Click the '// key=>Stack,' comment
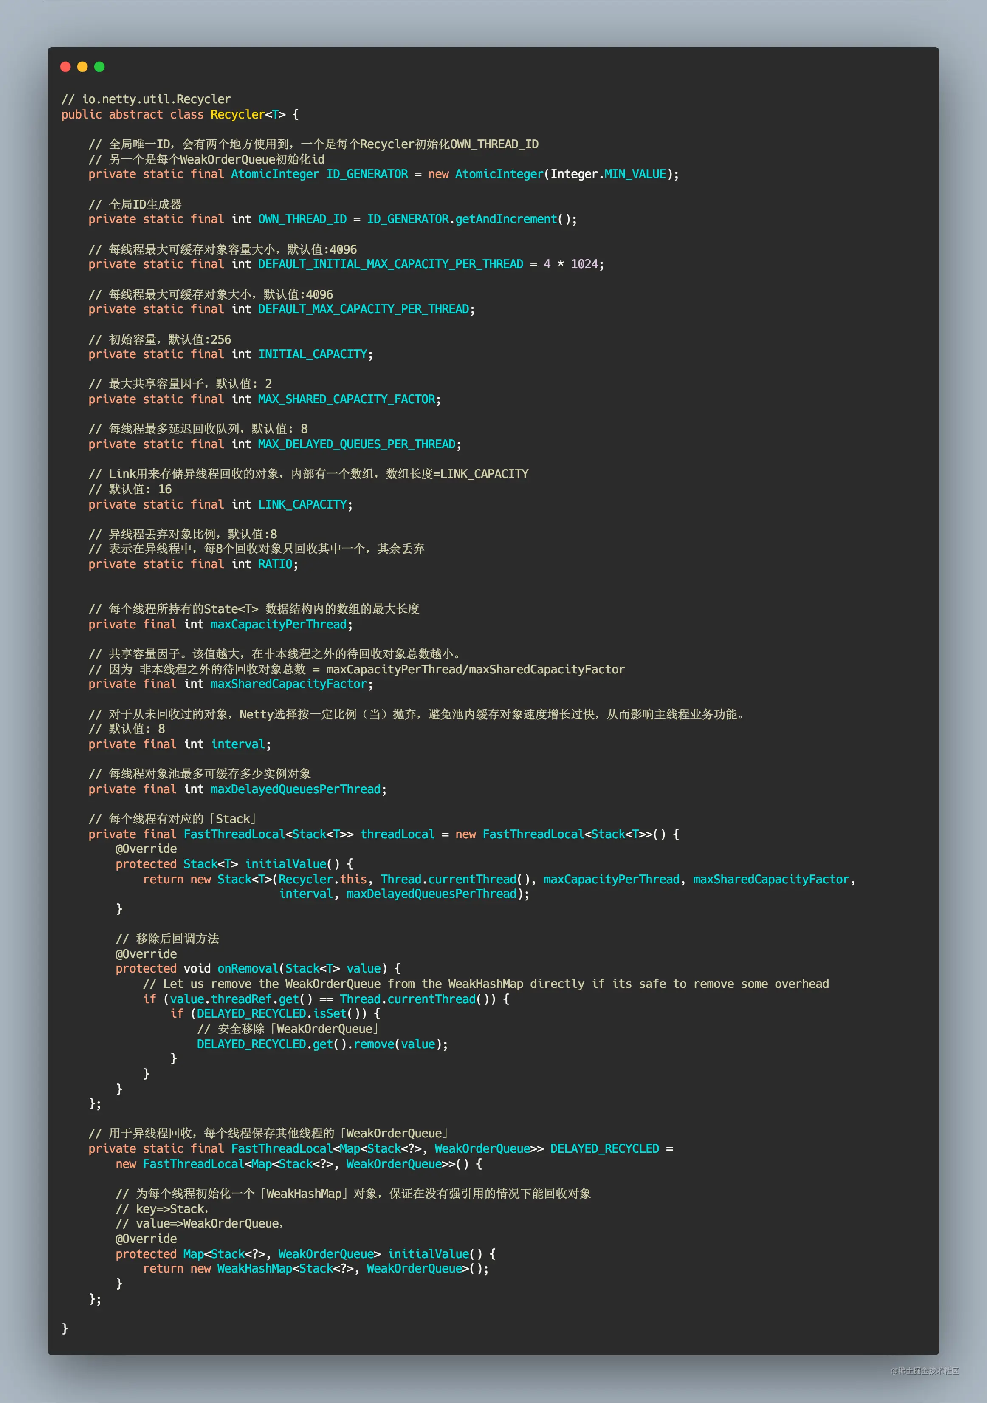The height and width of the screenshot is (1403, 987). tap(162, 1209)
